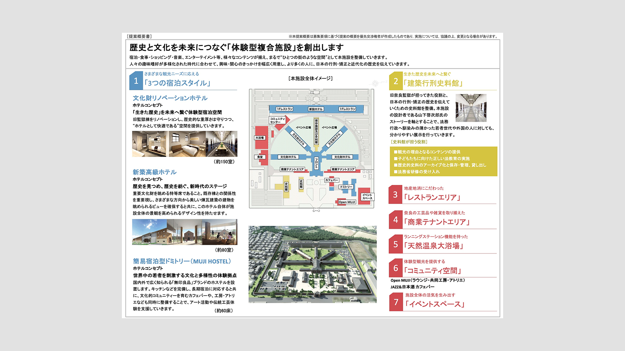Screen dimensions: 625x351
Task: Click the yellow number 2 section badge
Action: (396, 81)
